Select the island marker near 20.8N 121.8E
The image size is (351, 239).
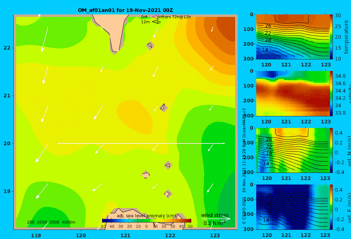click(x=164, y=108)
